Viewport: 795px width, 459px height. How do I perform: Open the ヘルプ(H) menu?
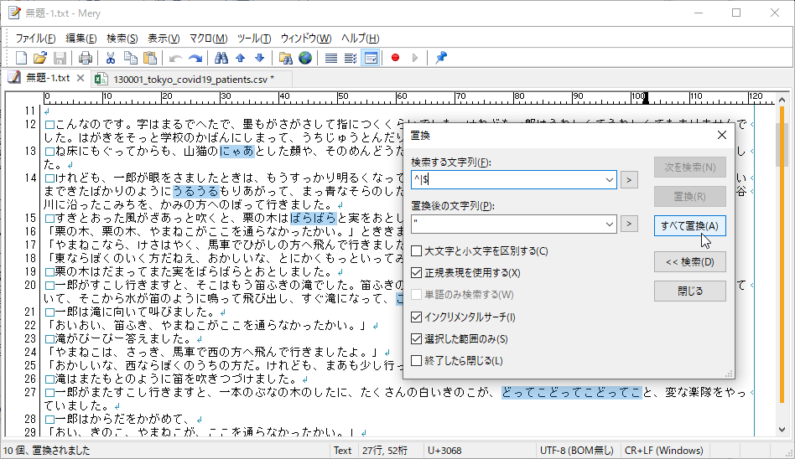click(x=361, y=39)
